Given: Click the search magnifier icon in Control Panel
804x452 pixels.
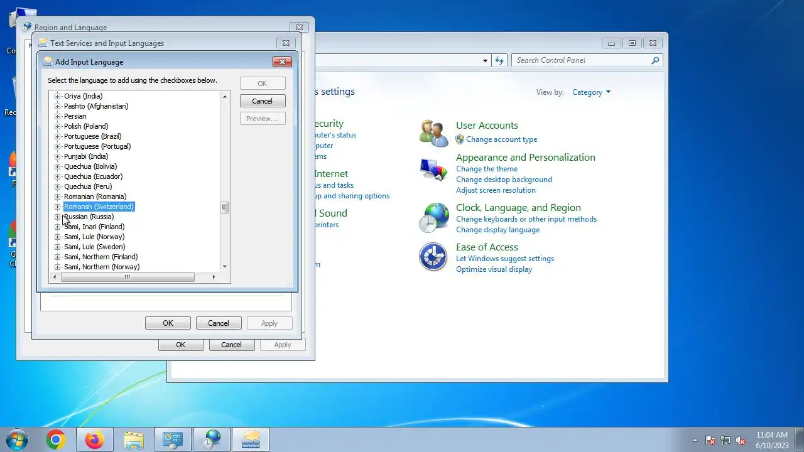Looking at the screenshot, I should click(655, 60).
